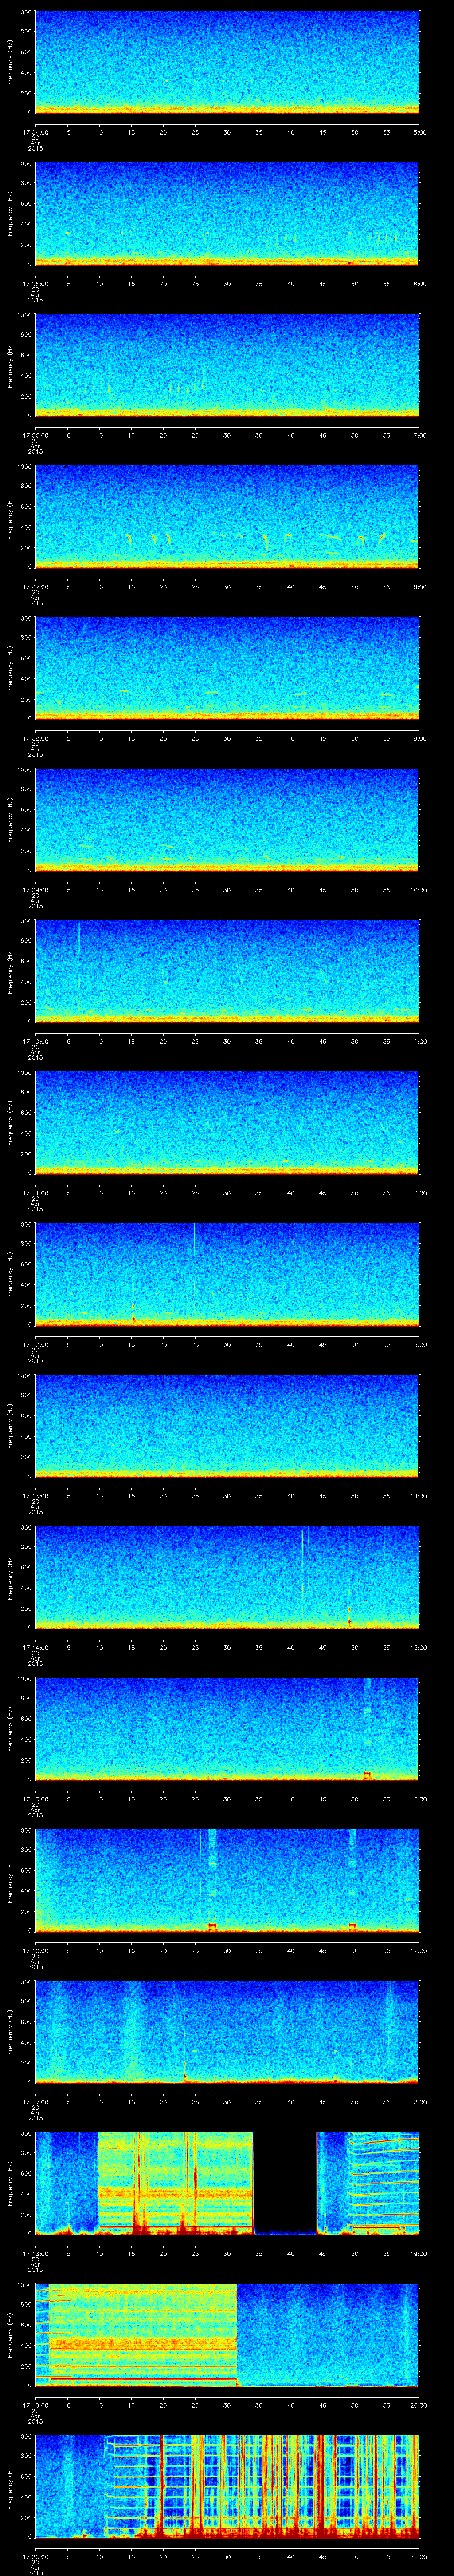Click the 16:00 end time label
Viewport: 454px width, 2576px height.
click(x=418, y=1799)
